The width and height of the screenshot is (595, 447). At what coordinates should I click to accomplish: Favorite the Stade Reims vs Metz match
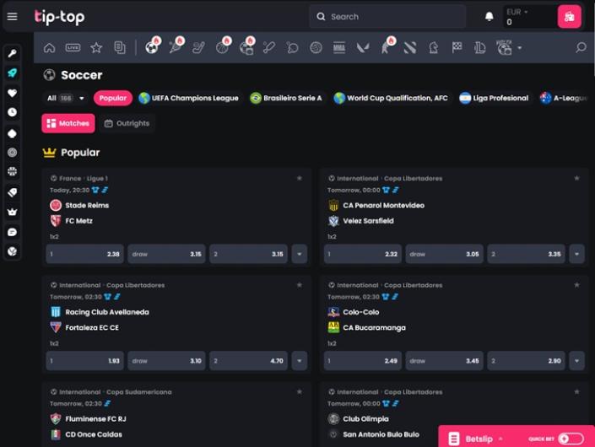[x=299, y=179]
